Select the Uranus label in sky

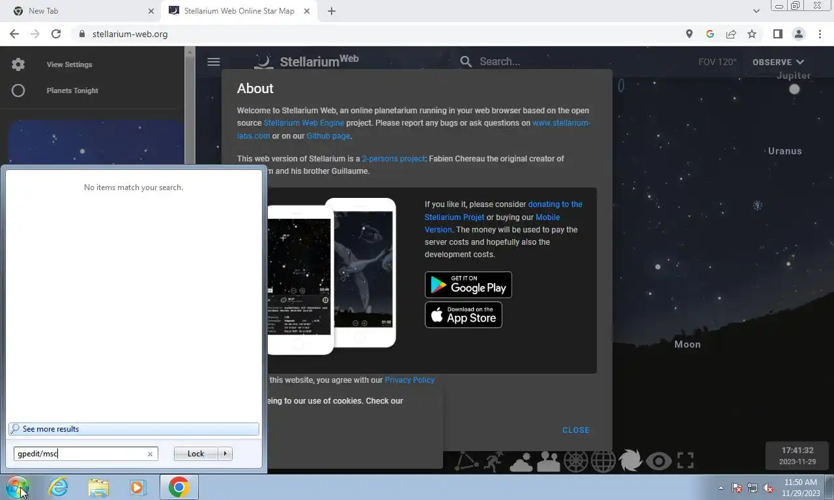[x=784, y=151]
